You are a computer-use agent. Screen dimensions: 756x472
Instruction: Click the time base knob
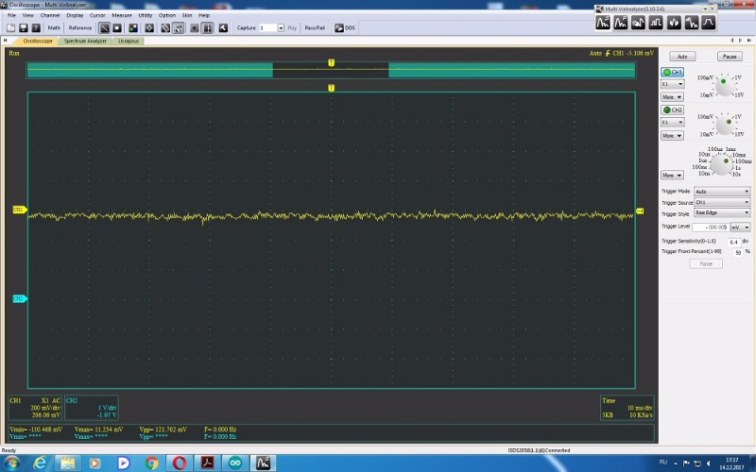(x=721, y=165)
